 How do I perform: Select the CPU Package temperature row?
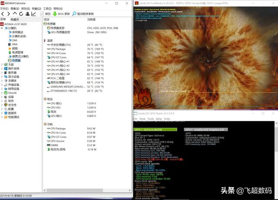tap(75, 49)
